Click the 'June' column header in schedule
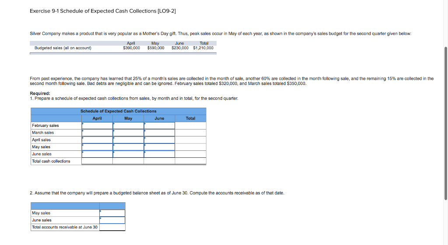Viewport: 448px width, 245px height. [x=159, y=119]
